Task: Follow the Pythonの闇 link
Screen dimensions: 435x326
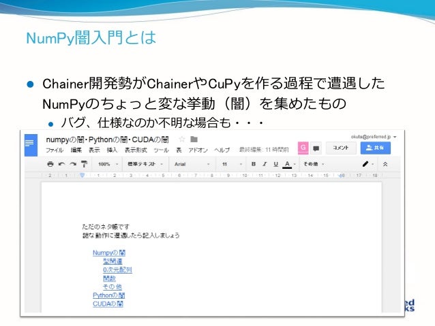Action: point(109,295)
